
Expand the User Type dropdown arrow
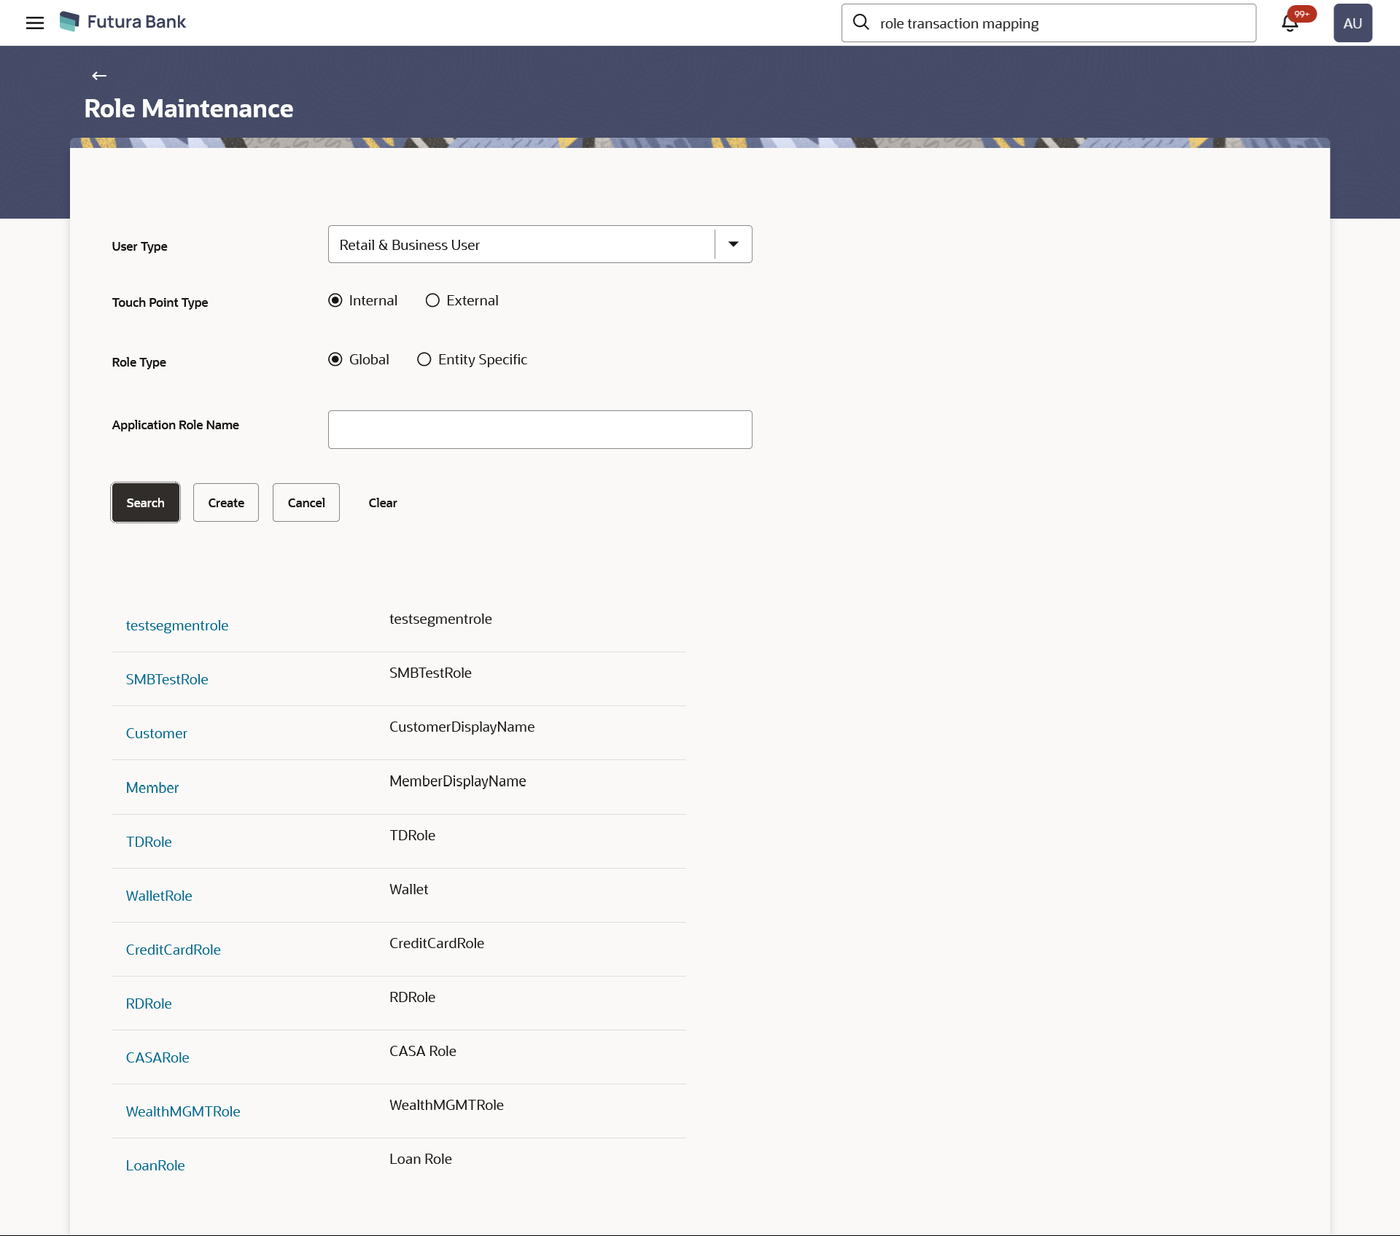click(734, 245)
